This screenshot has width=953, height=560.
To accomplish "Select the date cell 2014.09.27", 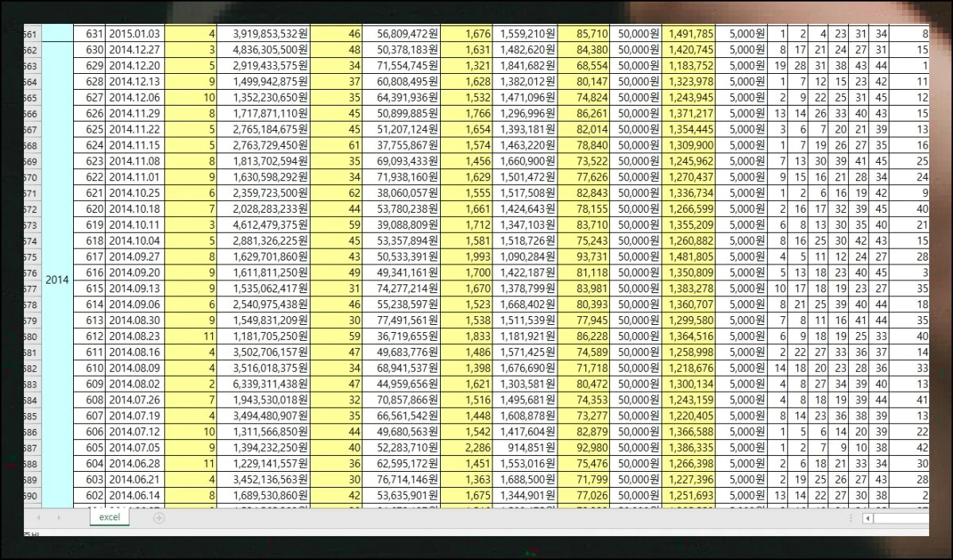I will click(134, 257).
